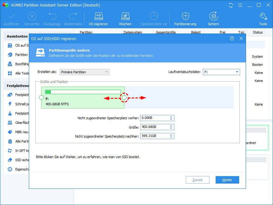Increase Größe value with up arrow
Viewport: 273px width, 205px height.
(171, 126)
